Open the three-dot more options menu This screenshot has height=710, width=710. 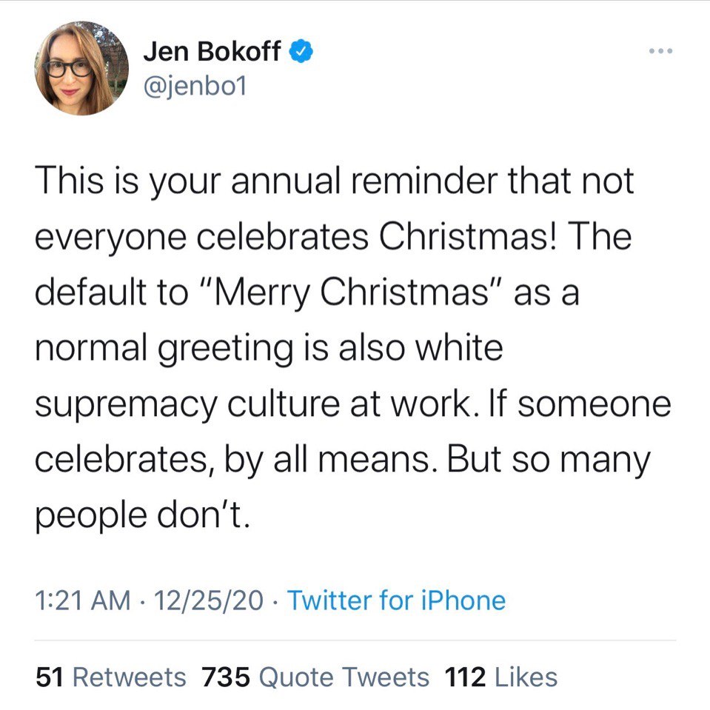[660, 50]
